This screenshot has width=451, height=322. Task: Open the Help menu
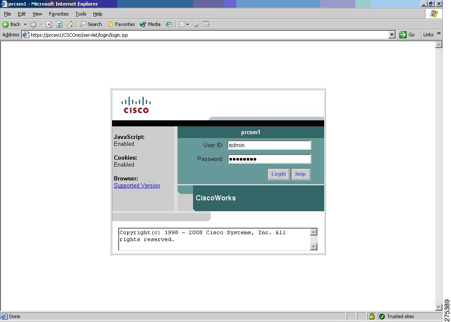pos(97,14)
